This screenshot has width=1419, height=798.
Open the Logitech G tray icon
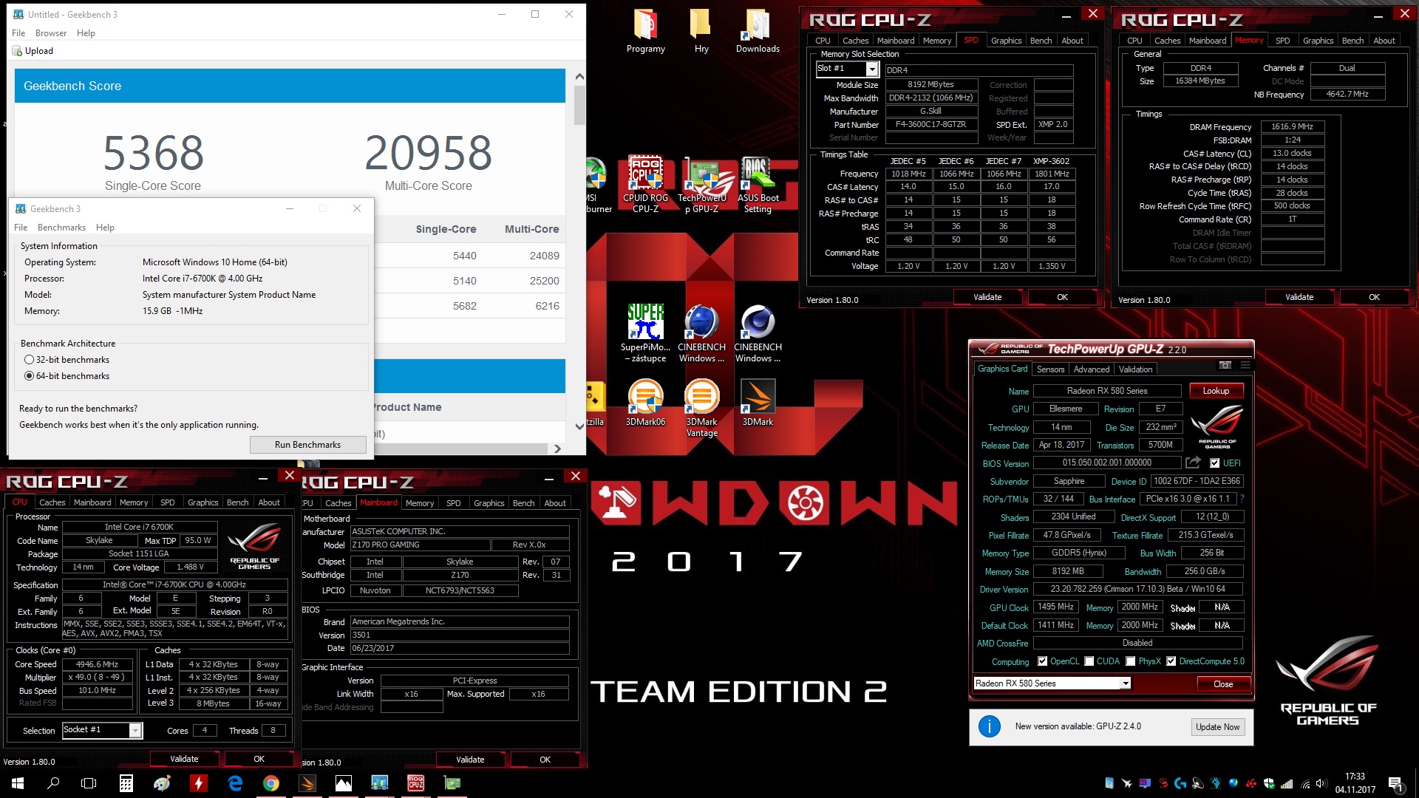(1180, 783)
